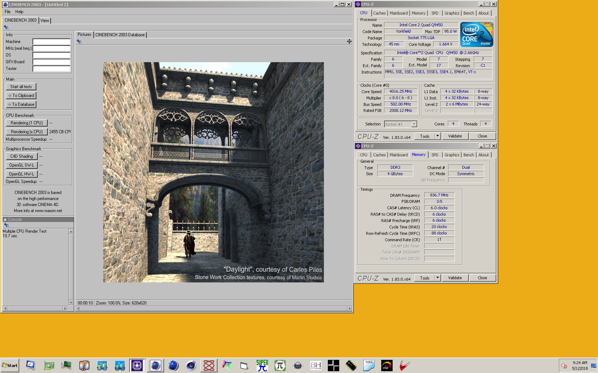Click the MHz (real freq.) input field
The height and width of the screenshot is (373, 598).
pos(51,48)
